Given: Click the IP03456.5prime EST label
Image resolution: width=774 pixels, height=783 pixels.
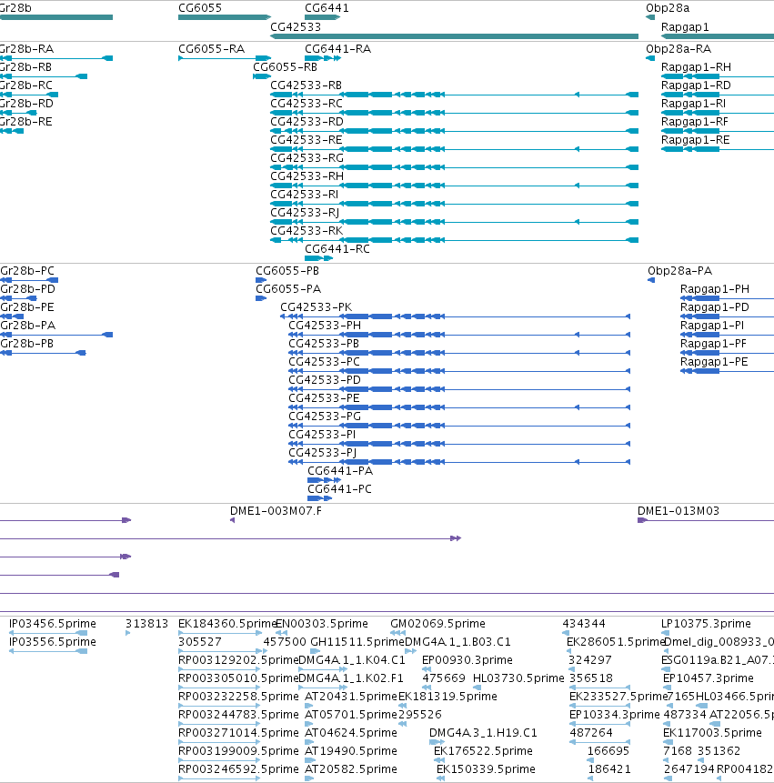Looking at the screenshot, I should pos(53,624).
